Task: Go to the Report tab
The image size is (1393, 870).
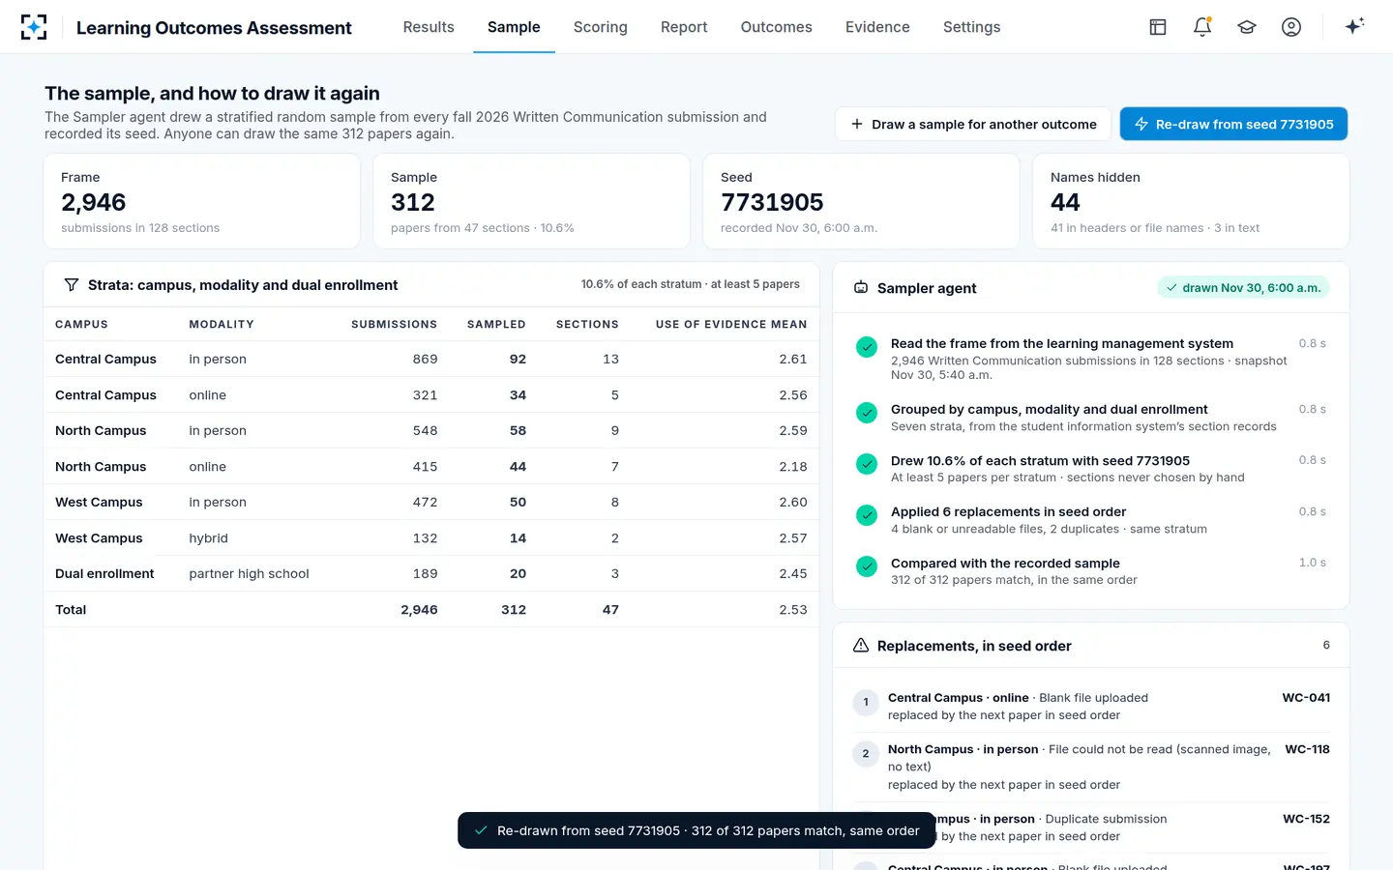Action: [684, 27]
